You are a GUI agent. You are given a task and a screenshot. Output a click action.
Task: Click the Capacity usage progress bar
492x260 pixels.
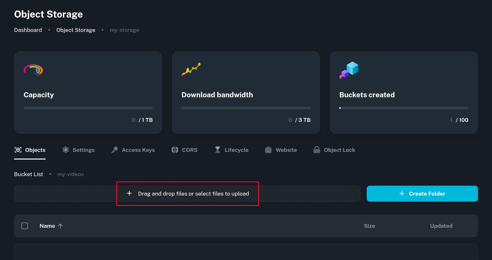click(x=88, y=108)
